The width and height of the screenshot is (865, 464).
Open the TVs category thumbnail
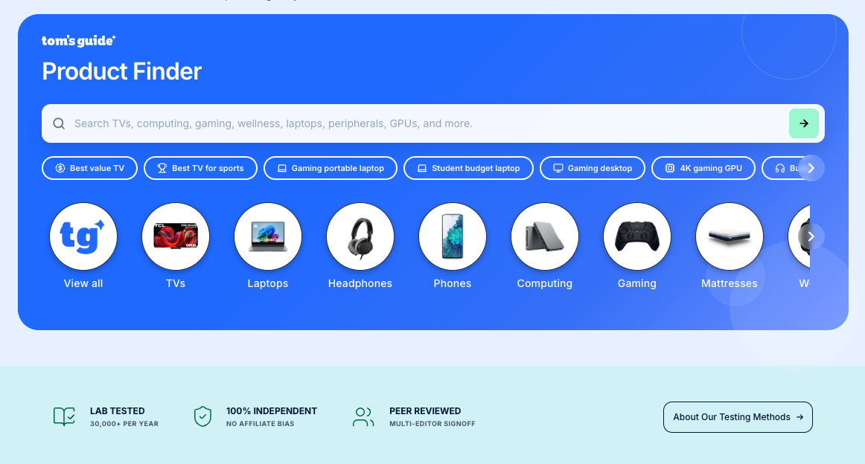176,236
